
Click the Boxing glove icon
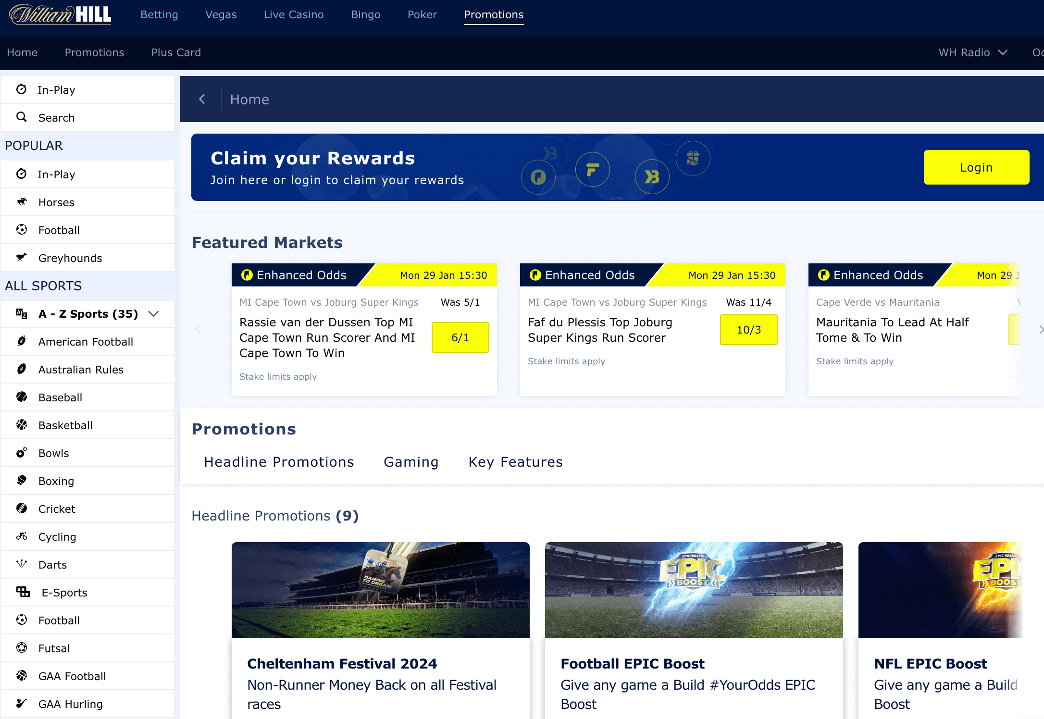pos(22,481)
